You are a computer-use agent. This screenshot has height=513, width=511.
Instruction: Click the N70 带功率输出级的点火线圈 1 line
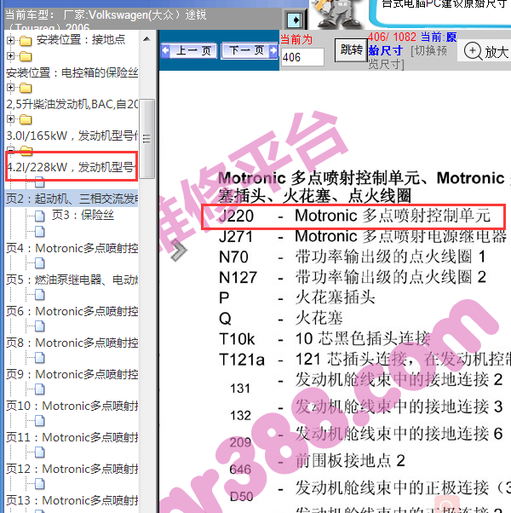(x=352, y=256)
